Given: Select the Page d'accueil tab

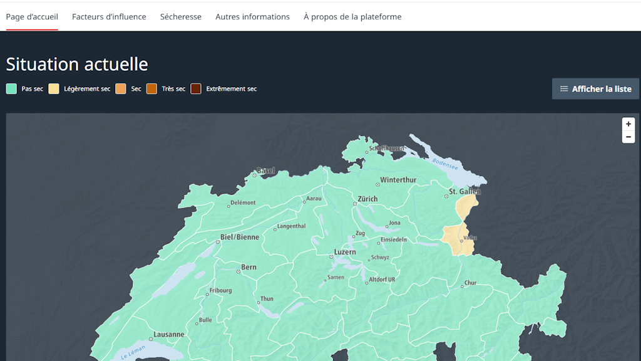Looking at the screenshot, I should click(x=32, y=17).
